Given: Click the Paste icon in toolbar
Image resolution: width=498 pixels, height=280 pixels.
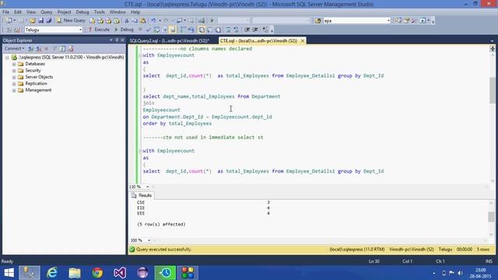Looking at the screenshot, I should (143, 21).
